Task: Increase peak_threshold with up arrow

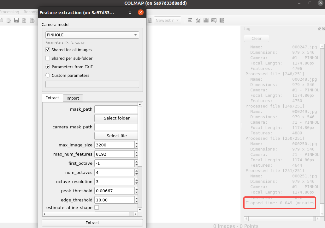Action: (x=136, y=189)
